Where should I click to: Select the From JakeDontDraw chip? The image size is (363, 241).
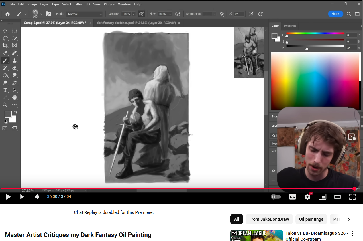pyautogui.click(x=269, y=219)
